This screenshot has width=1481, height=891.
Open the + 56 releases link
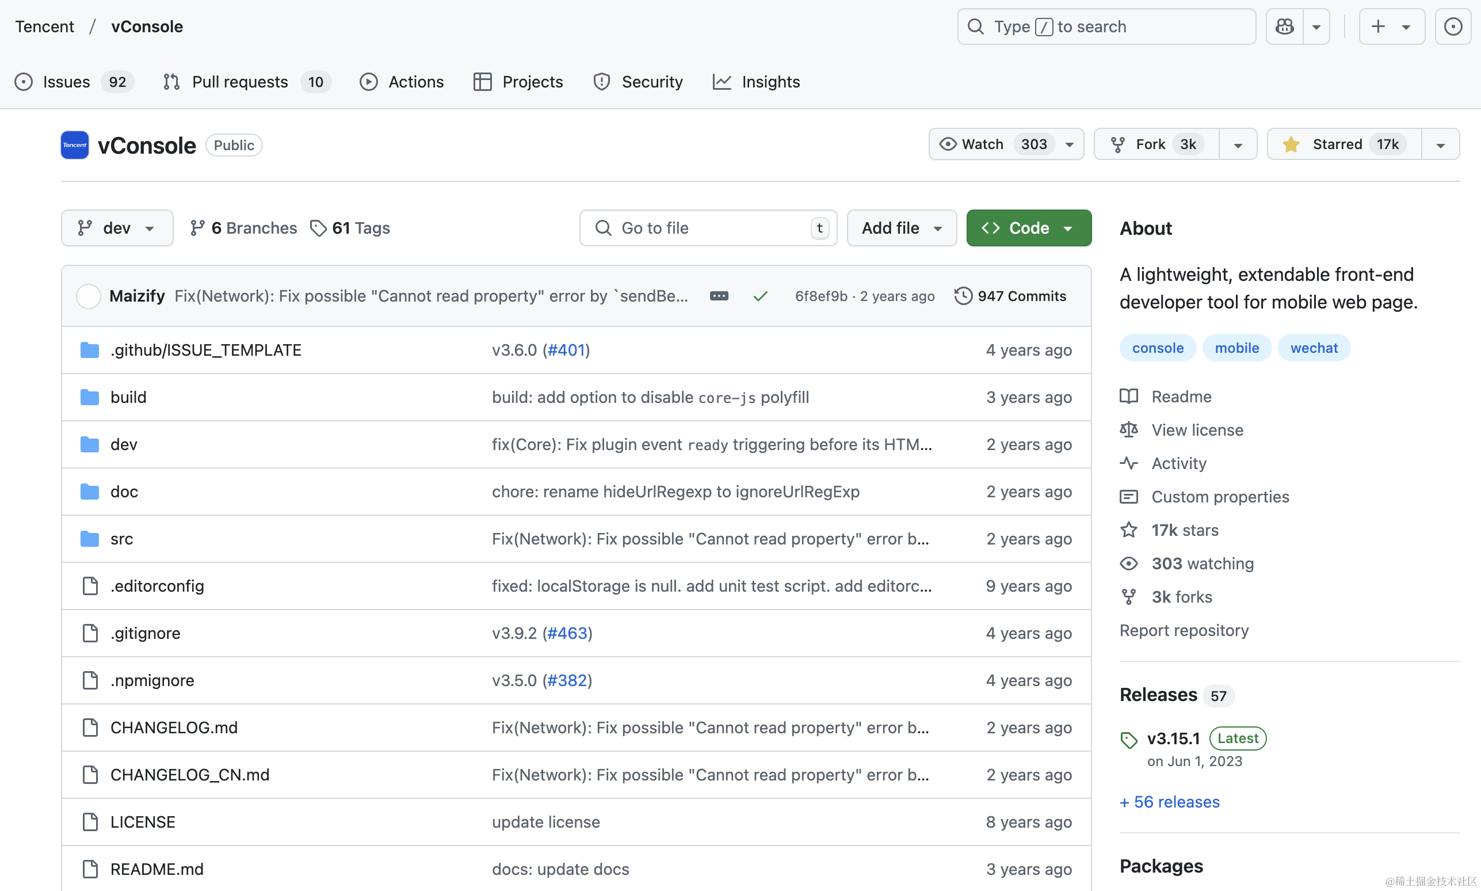[1169, 802]
